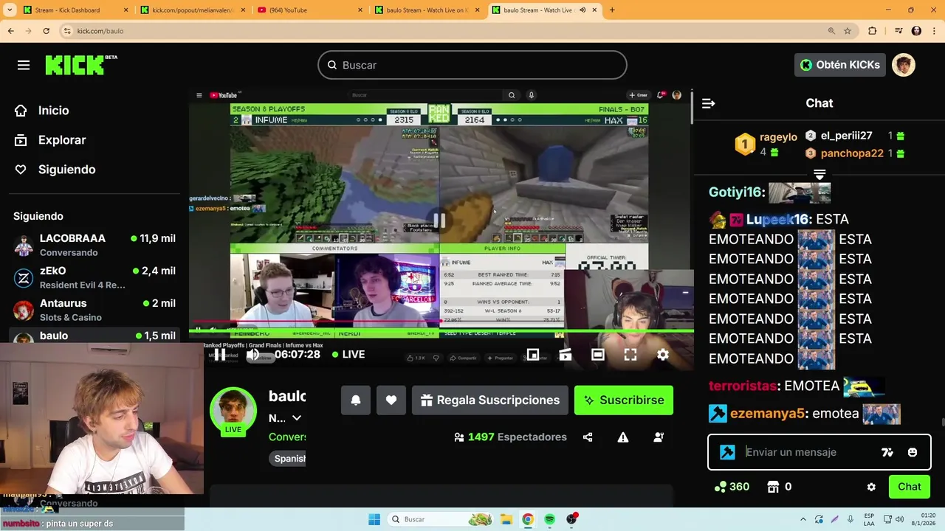Click the Spanish language tag
This screenshot has width=945, height=531.
(x=289, y=459)
